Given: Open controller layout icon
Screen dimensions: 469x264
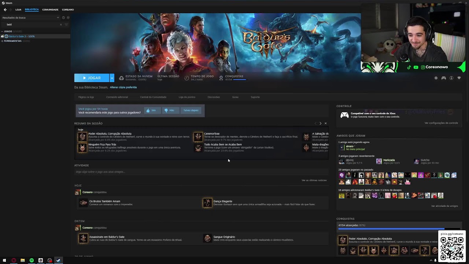Looking at the screenshot, I should click(444, 78).
